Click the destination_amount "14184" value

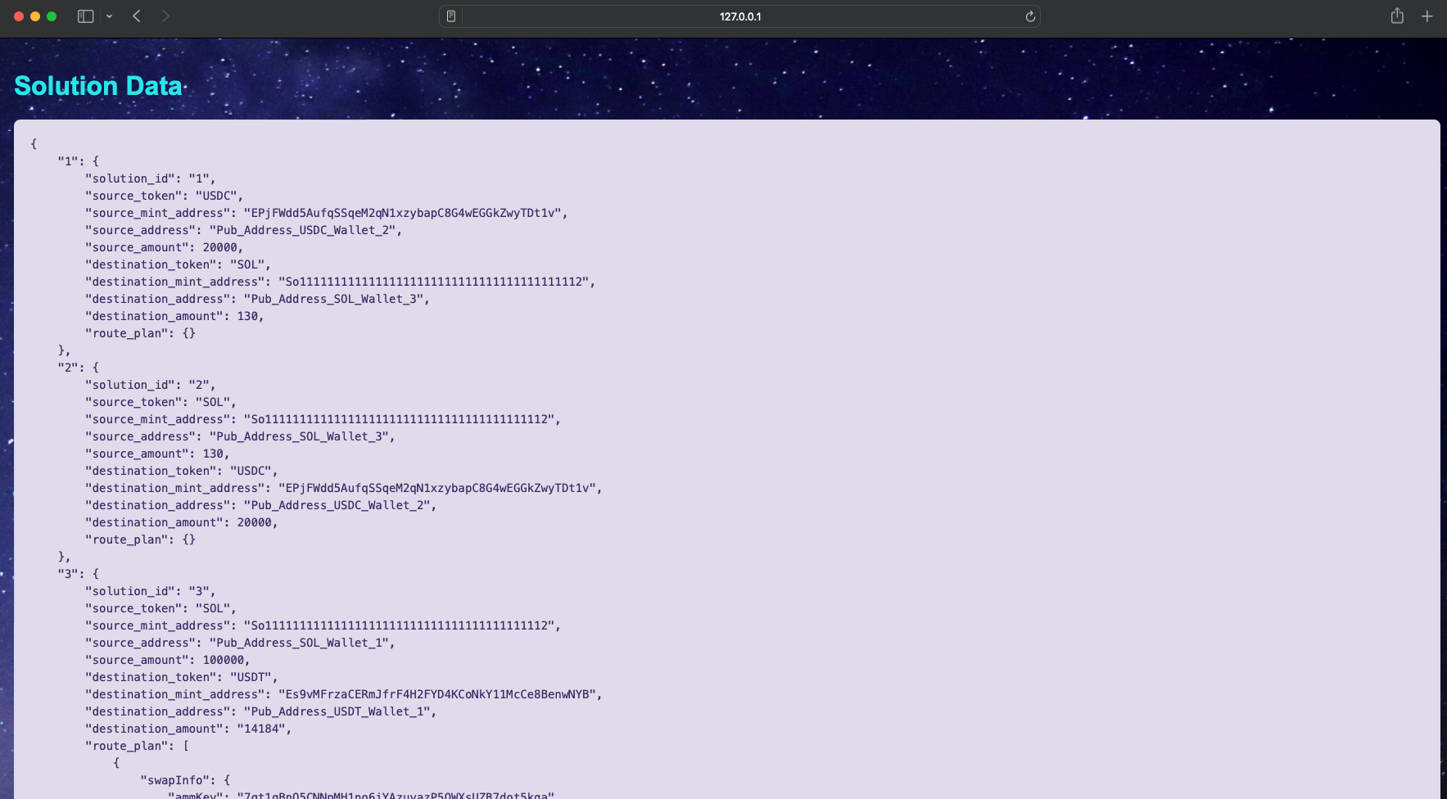coord(264,729)
